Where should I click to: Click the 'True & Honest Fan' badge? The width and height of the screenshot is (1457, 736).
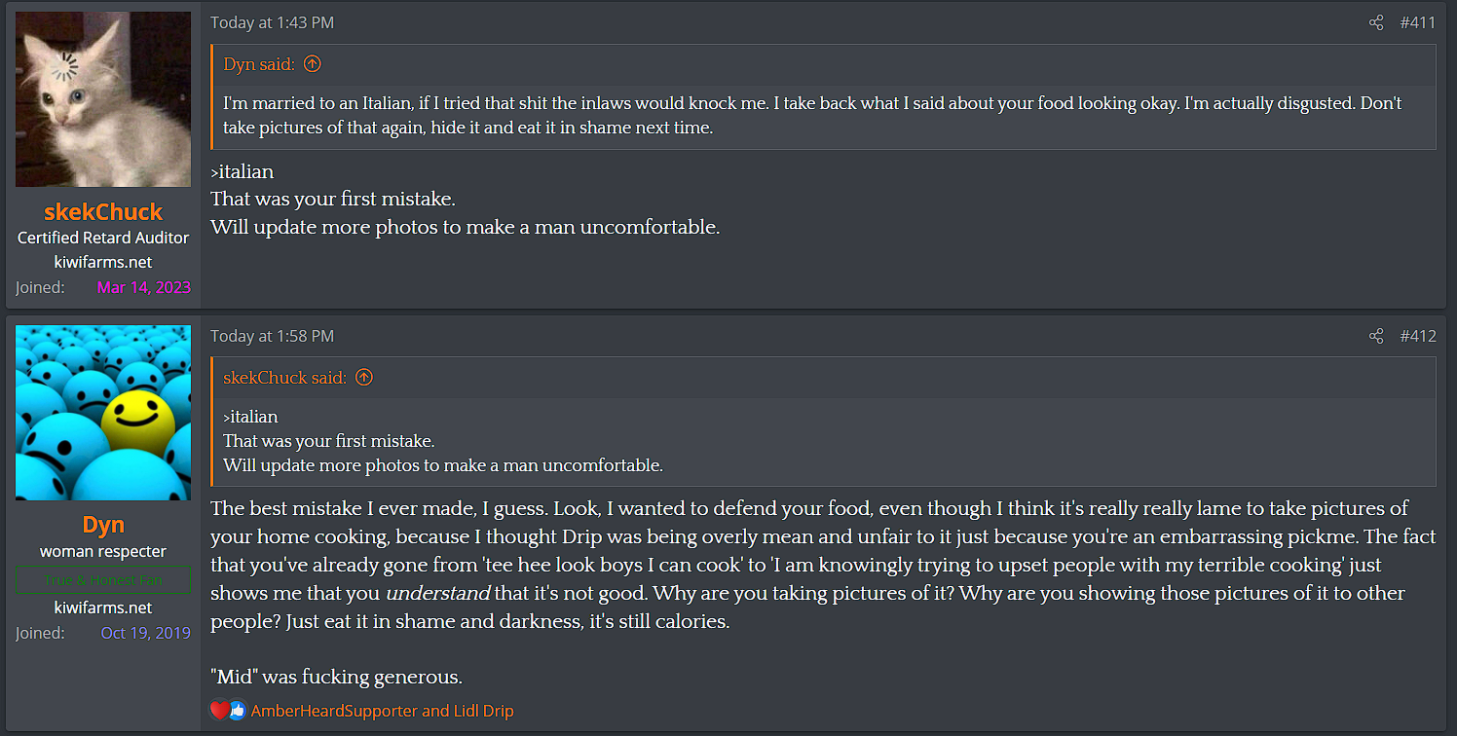pos(103,580)
